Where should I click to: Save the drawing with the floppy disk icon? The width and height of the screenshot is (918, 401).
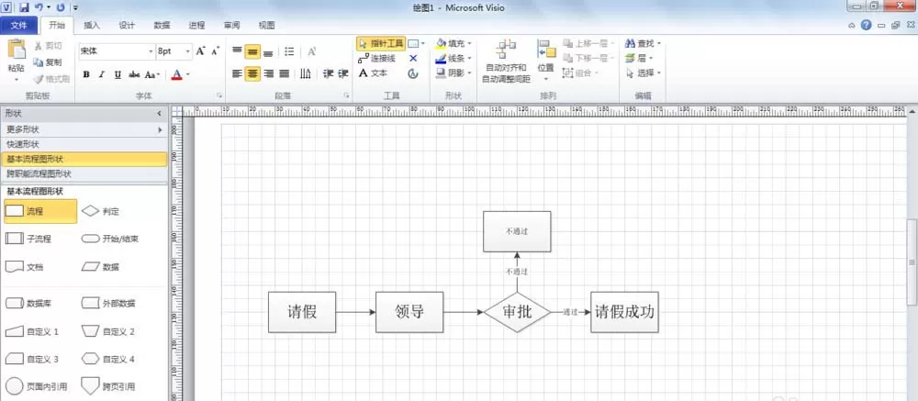[24, 7]
